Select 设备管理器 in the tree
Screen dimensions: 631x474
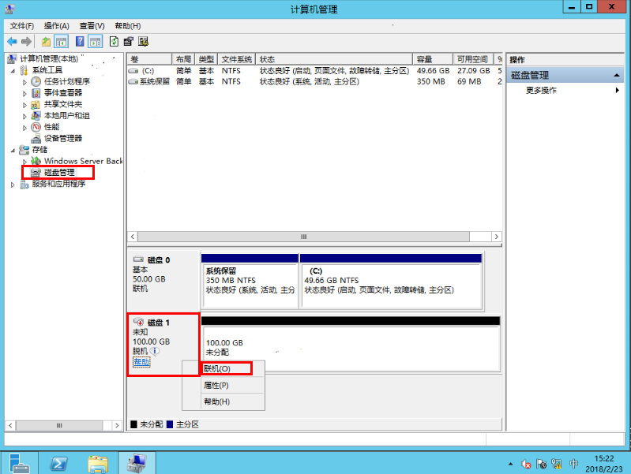click(63, 138)
